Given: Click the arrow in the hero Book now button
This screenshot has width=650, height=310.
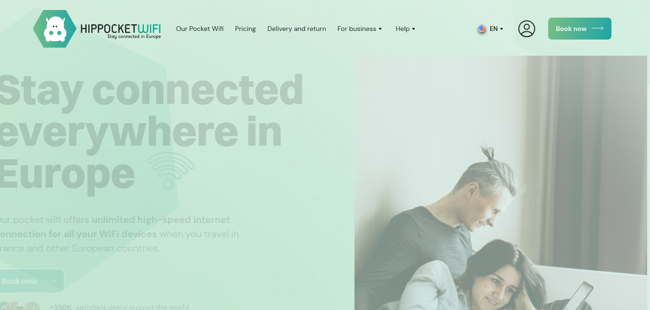Looking at the screenshot, I should pos(51,281).
